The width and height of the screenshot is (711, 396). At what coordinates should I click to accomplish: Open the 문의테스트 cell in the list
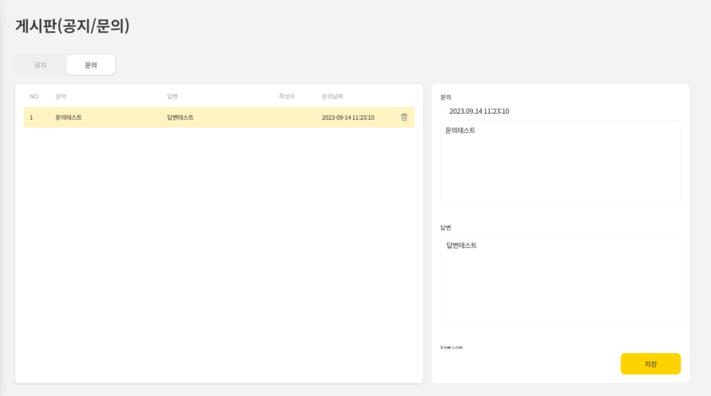(69, 118)
